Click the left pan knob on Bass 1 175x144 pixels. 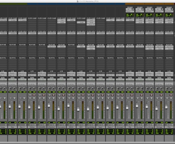click(108, 88)
